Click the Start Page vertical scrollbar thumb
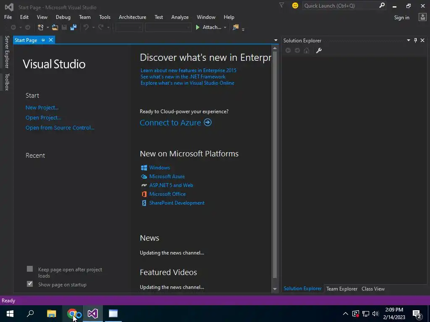 click(275, 164)
